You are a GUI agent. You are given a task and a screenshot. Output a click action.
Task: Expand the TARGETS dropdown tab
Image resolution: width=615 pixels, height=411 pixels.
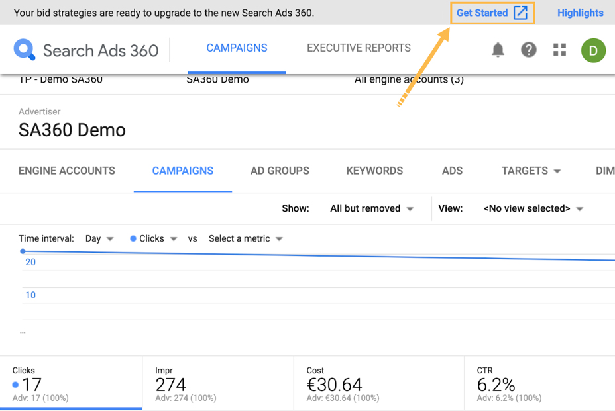point(531,171)
